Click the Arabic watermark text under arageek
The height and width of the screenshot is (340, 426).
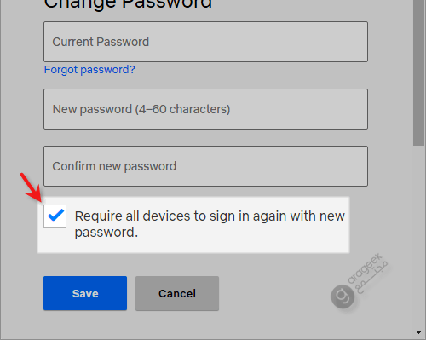[372, 279]
